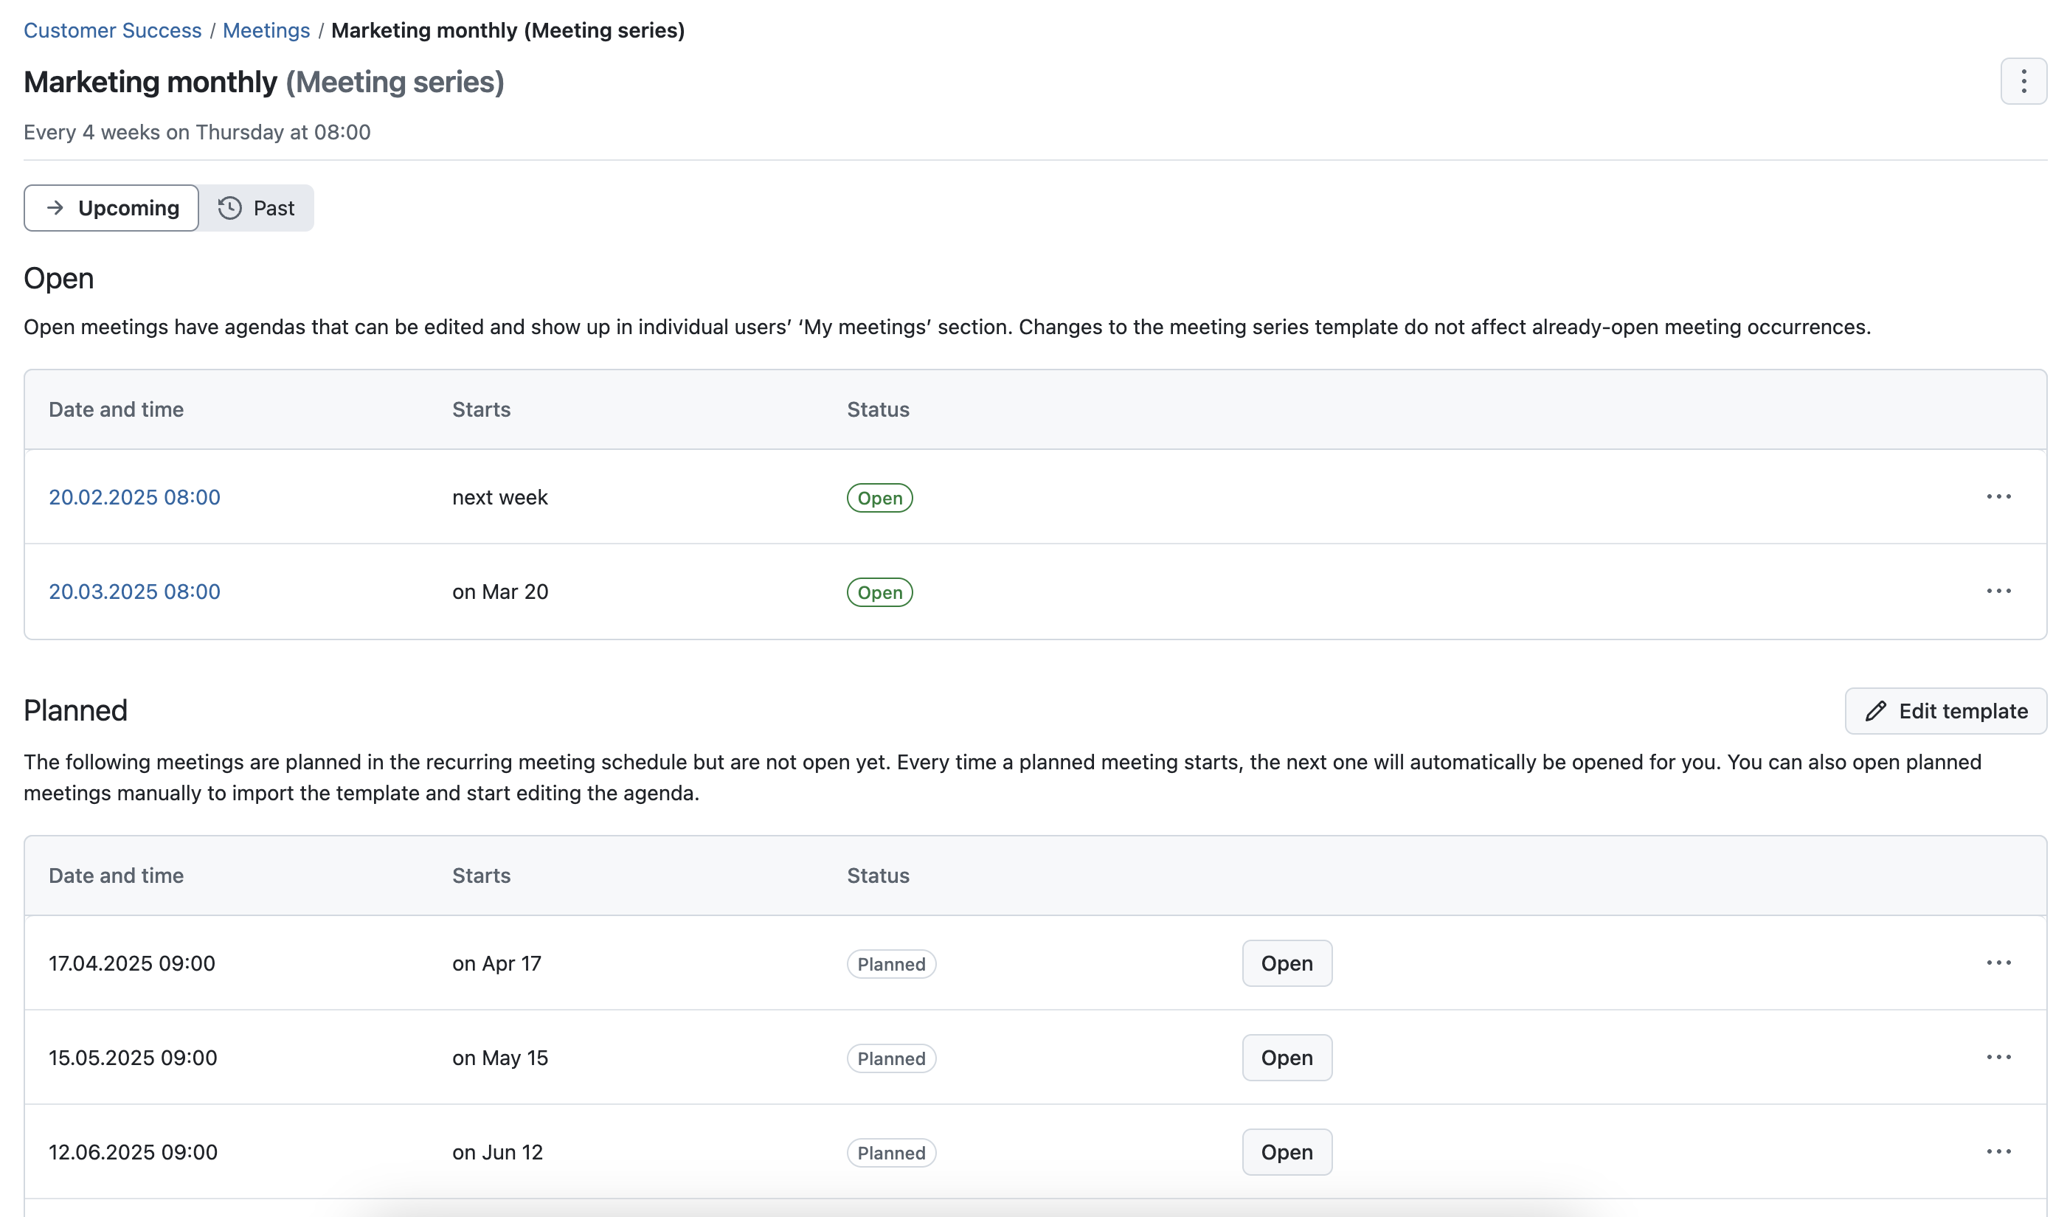2067x1217 pixels.
Task: Switch to the Past meetings view
Action: (257, 207)
